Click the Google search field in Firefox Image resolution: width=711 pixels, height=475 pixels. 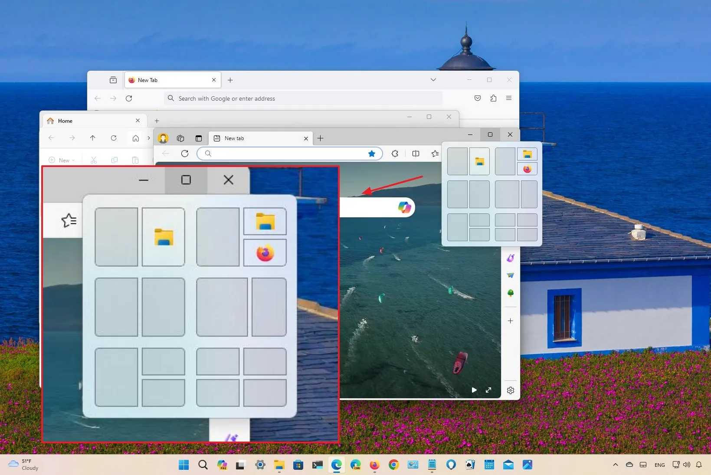304,98
